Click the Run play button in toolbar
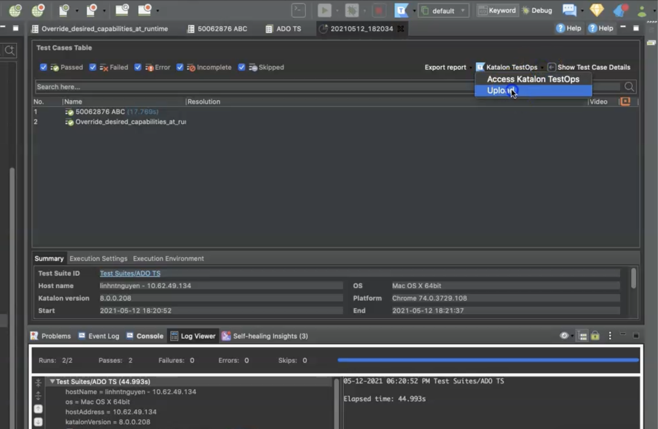Viewport: 658px width, 429px height. pos(324,11)
